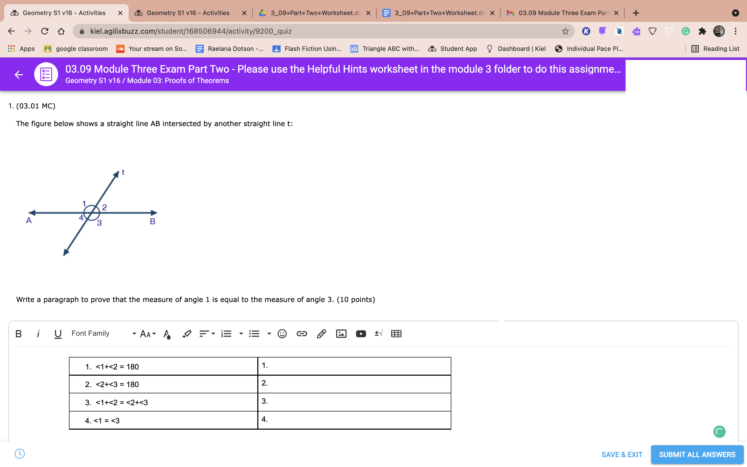Toggle italic formatting in the editor

38,334
